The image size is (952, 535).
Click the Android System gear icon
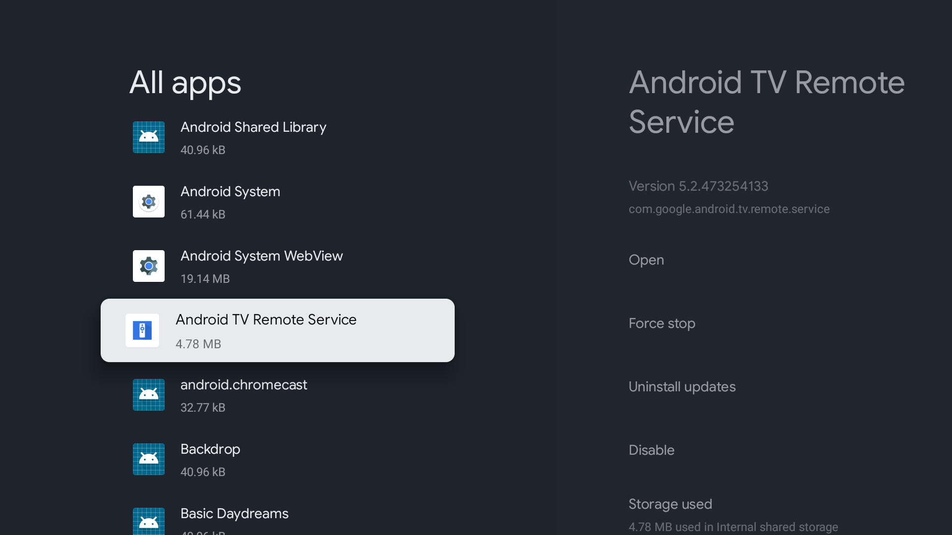pos(148,202)
